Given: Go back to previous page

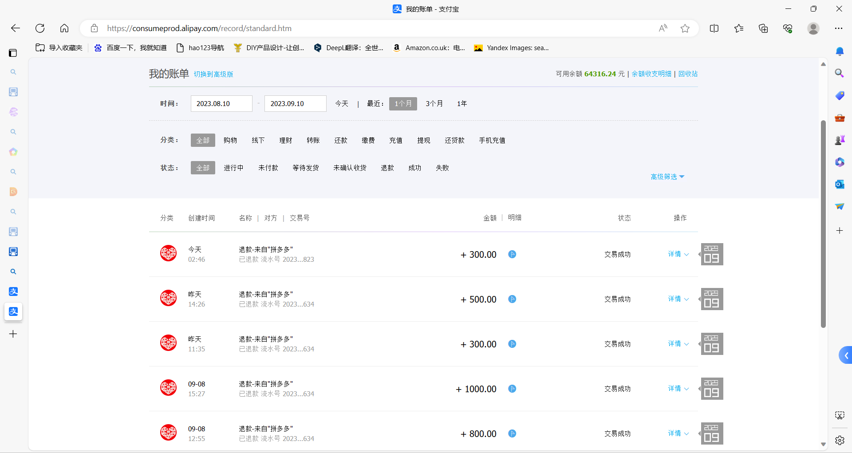Looking at the screenshot, I should click(x=16, y=28).
